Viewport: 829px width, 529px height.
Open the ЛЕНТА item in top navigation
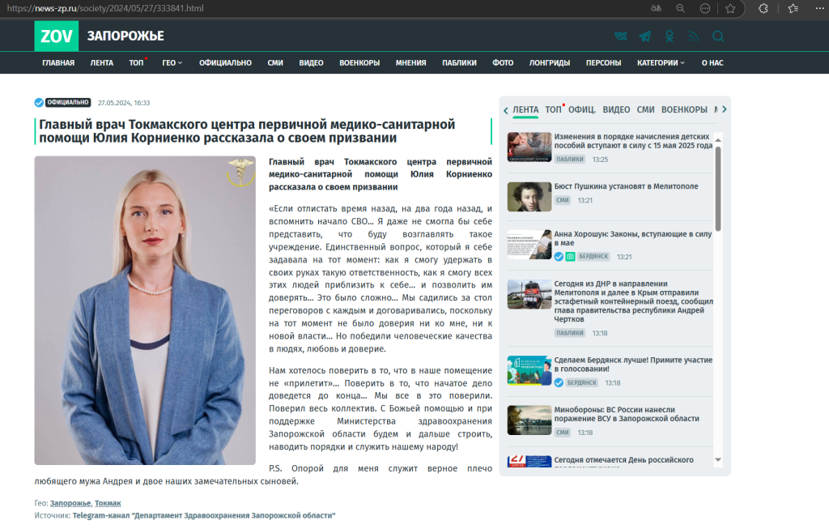[101, 63]
